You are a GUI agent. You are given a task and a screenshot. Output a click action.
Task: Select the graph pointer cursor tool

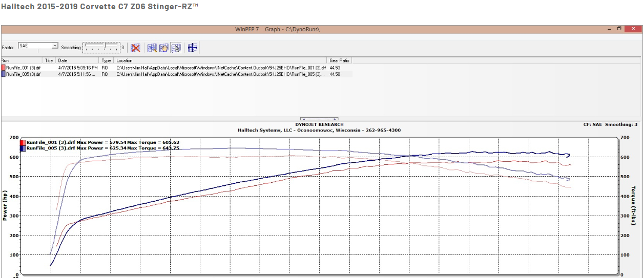point(176,48)
